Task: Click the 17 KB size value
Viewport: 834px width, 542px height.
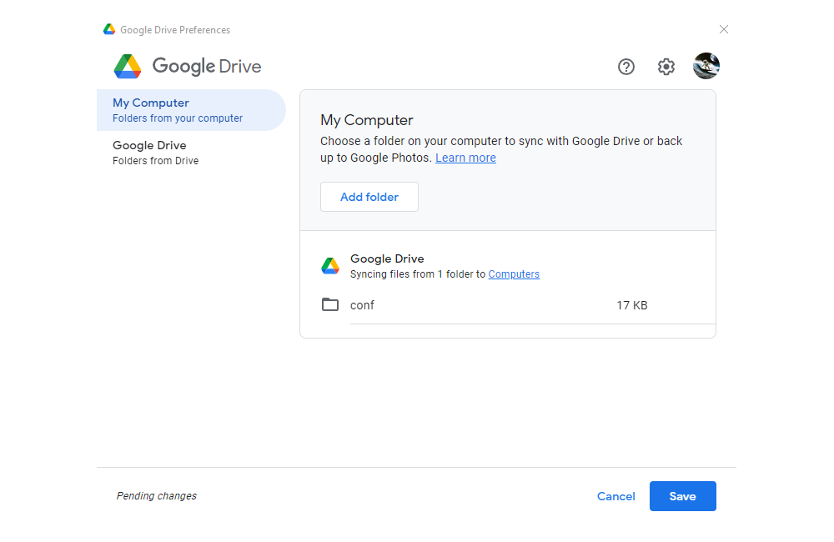Action: pyautogui.click(x=632, y=305)
